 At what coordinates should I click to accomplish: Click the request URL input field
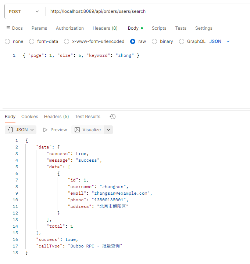pos(147,11)
